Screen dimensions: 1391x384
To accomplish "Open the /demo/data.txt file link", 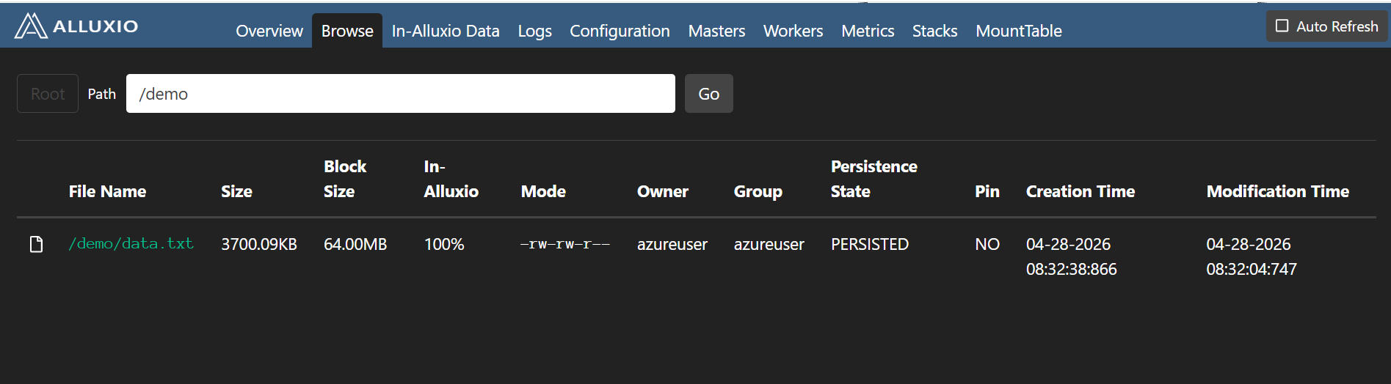I will tap(131, 243).
